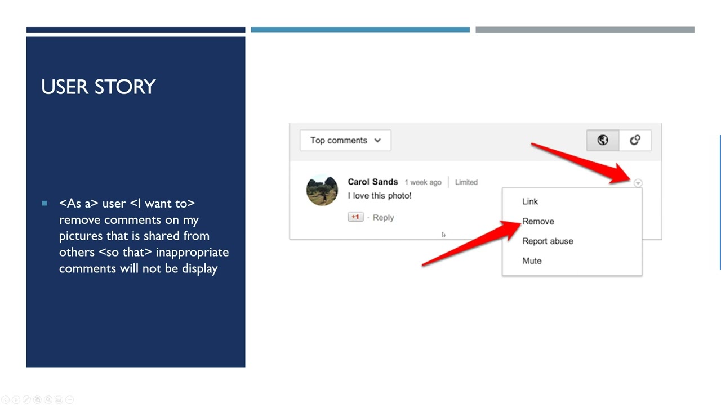The image size is (721, 405).
Task: Open the Top comments dropdown
Action: [x=345, y=140]
